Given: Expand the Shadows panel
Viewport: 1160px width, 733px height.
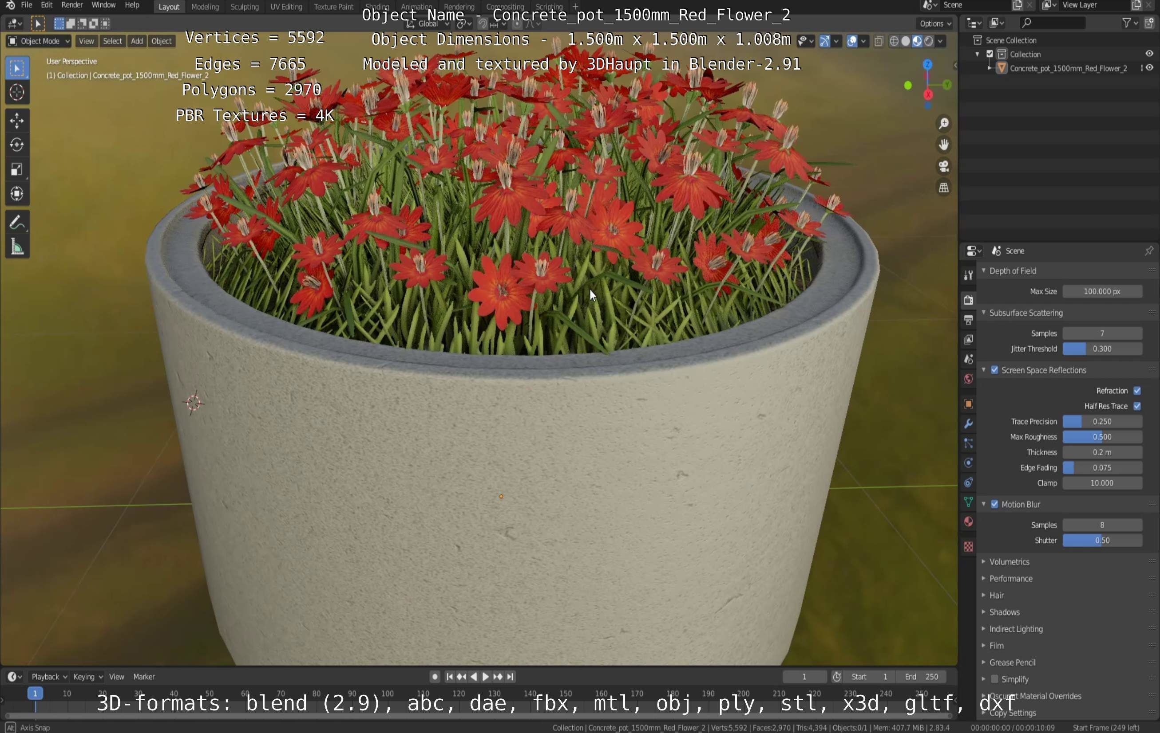Looking at the screenshot, I should [983, 611].
